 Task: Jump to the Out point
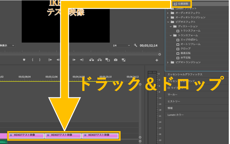(82, 60)
